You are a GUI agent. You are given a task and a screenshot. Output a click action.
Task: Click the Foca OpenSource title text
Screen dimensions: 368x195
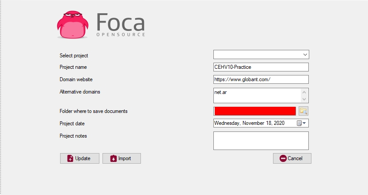click(121, 25)
